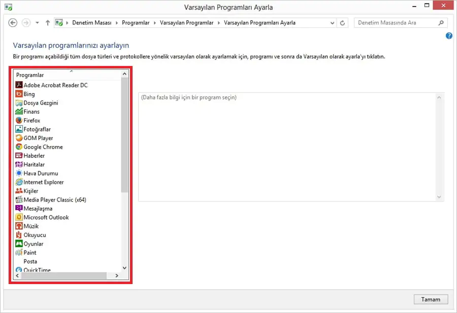
Task: Click the horizontal scrollbar thumb of program list
Action: click(x=64, y=276)
